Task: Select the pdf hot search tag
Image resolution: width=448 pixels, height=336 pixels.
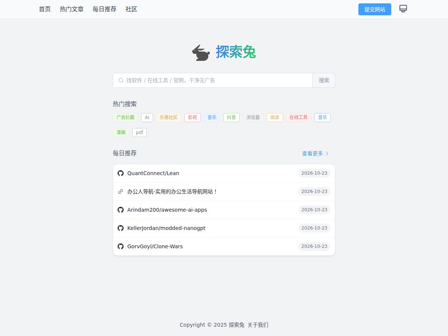Action: [140, 132]
